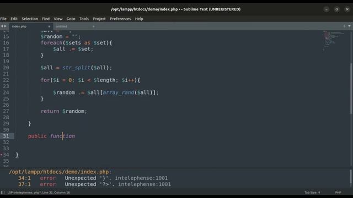The image size is (353, 198).
Task: Minimize the Sublime Text window
Action: pyautogui.click(x=326, y=9)
